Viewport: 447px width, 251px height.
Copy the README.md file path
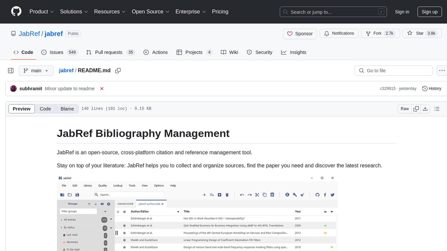(x=118, y=71)
